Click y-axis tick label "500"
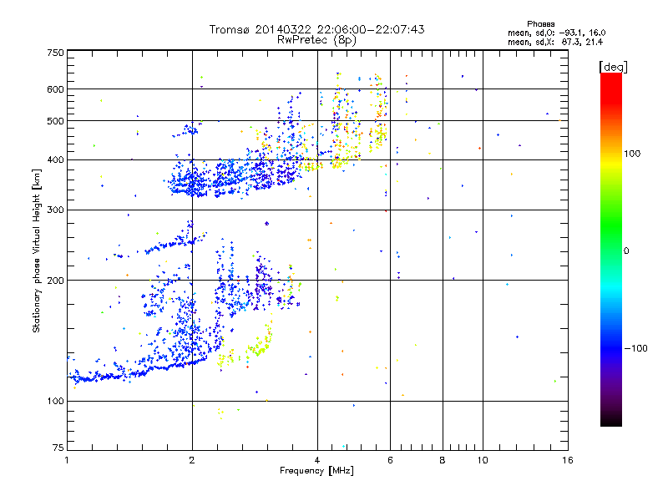This screenshot has height=501, width=668. [x=55, y=121]
